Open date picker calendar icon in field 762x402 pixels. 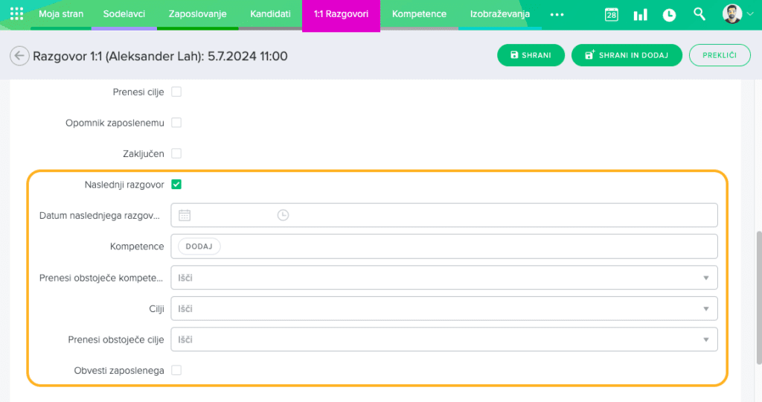(x=185, y=215)
